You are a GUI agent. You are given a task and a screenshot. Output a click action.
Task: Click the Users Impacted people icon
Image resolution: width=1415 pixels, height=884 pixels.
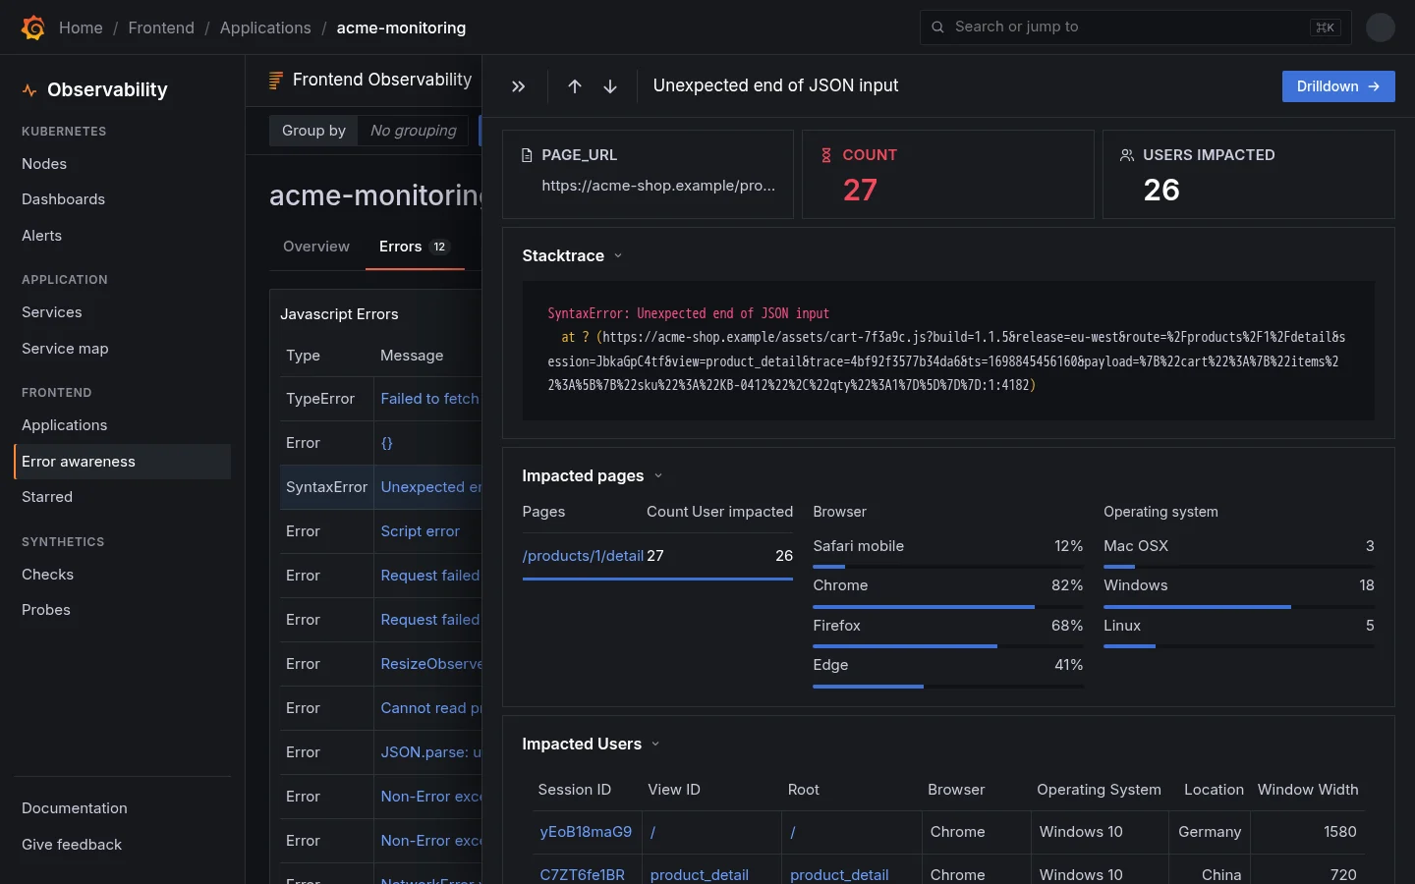pos(1127,155)
